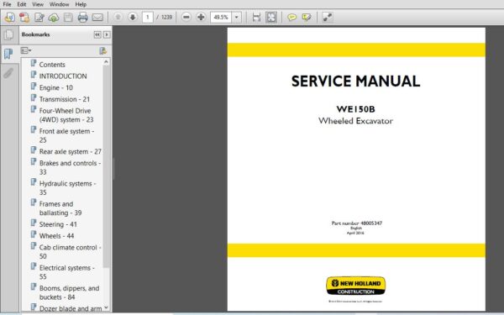Open the Frames and ballasting - 39 bookmark
This screenshot has width=504, height=315.
(60, 208)
